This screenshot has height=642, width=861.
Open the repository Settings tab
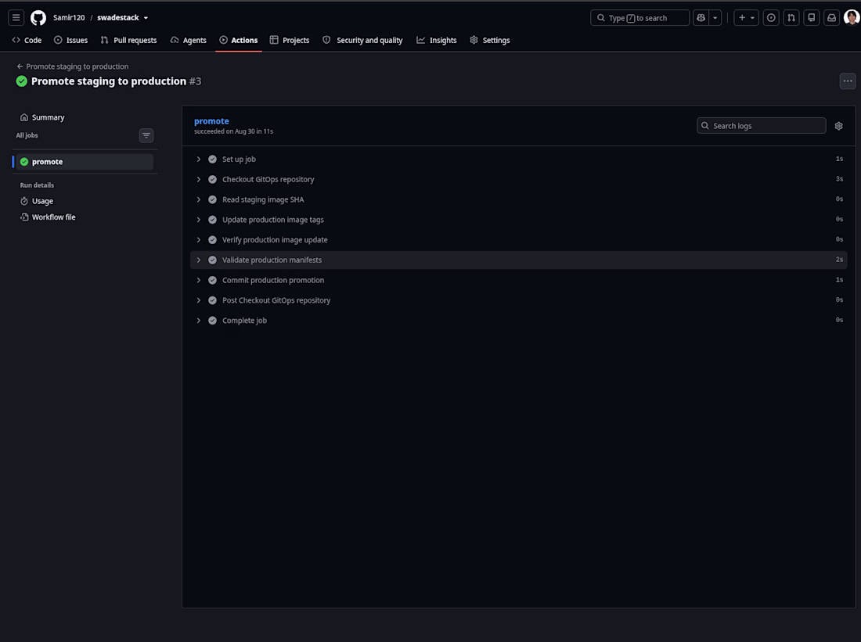pos(490,40)
